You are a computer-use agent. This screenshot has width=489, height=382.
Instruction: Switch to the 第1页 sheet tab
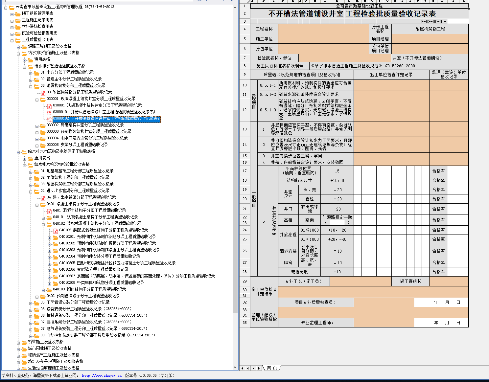272,368
